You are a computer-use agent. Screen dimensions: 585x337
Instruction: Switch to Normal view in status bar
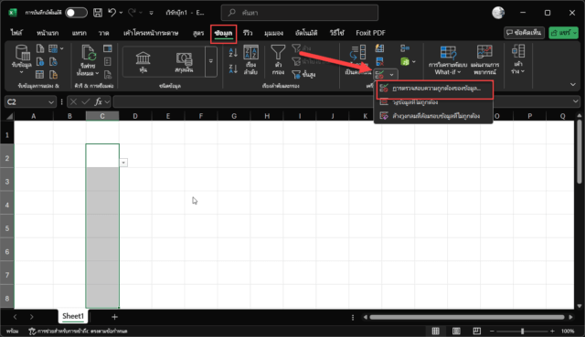435,331
